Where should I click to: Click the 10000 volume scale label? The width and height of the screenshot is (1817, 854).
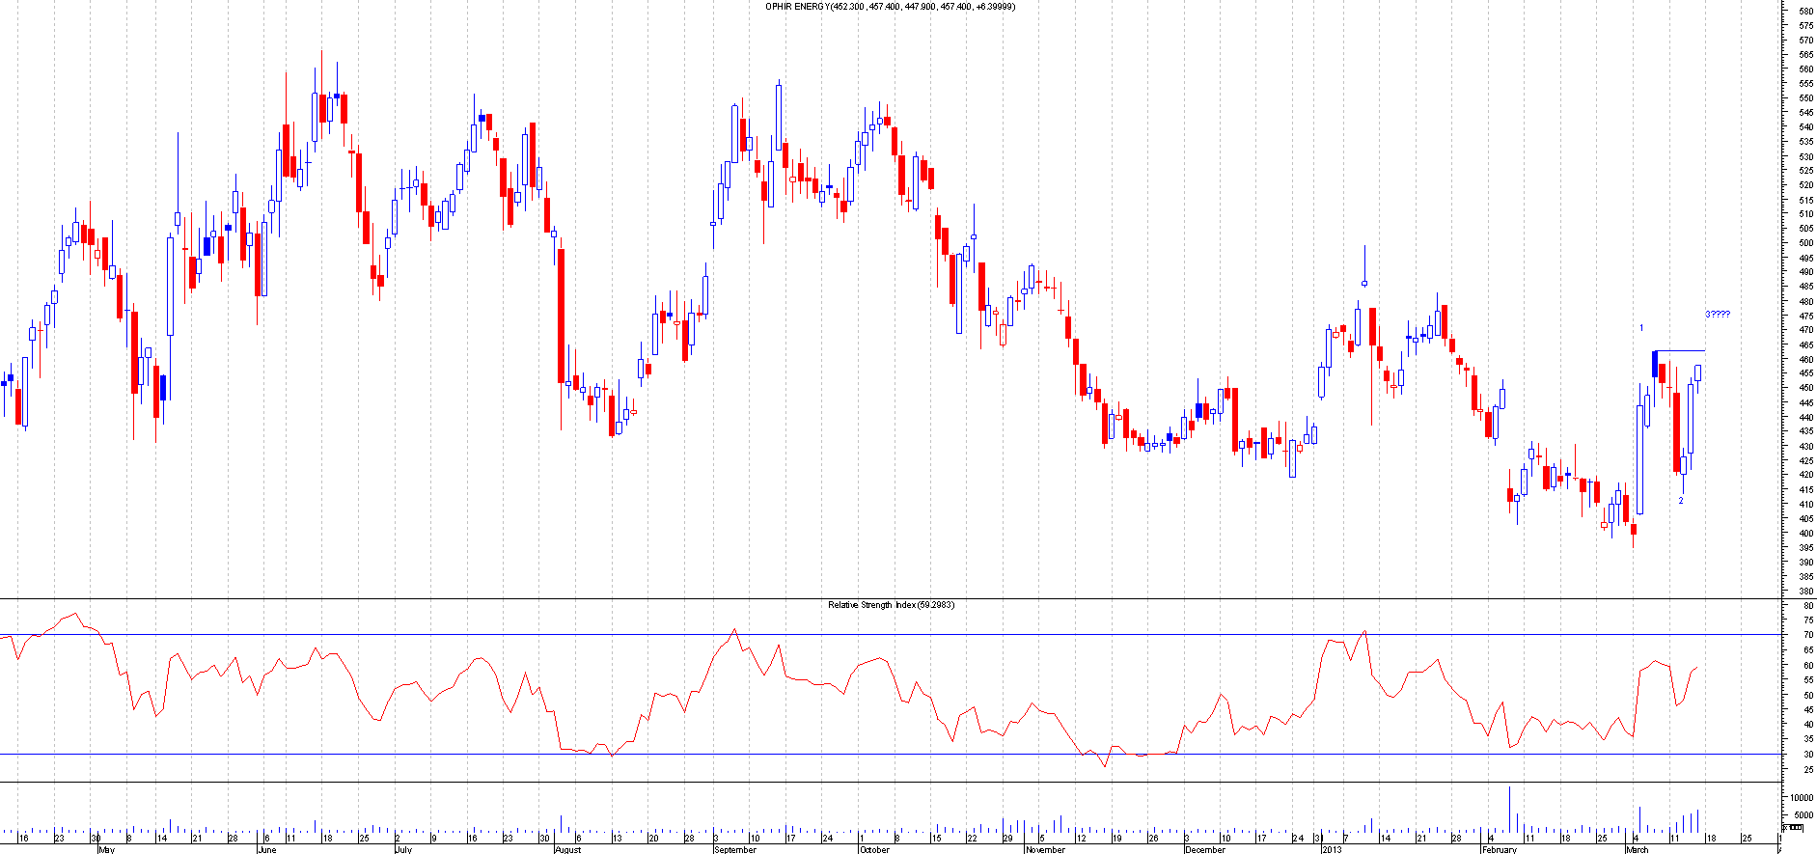(1801, 798)
